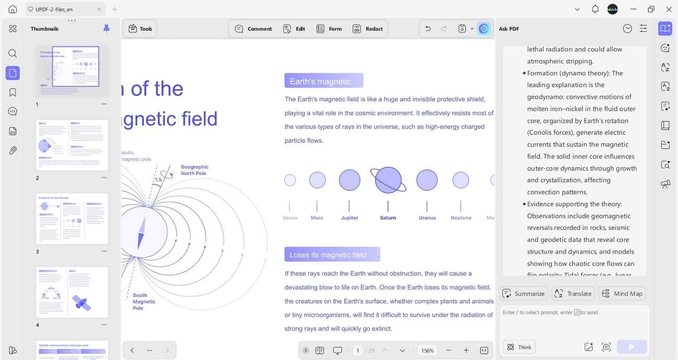678x360 pixels.
Task: Go back to previous view
Action: (x=132, y=351)
